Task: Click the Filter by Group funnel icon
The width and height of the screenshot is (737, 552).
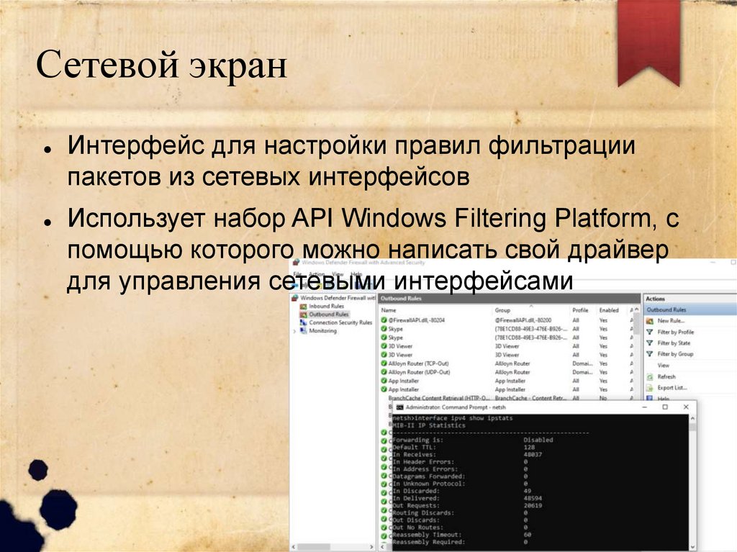Action: pos(650,354)
